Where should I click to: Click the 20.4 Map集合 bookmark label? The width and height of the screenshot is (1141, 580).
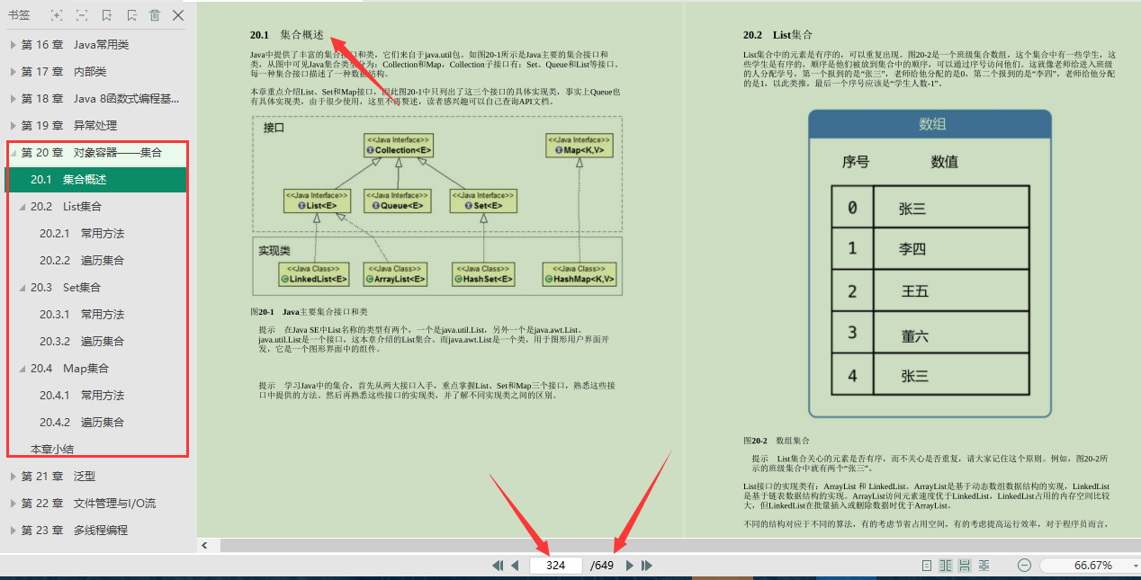pos(70,368)
